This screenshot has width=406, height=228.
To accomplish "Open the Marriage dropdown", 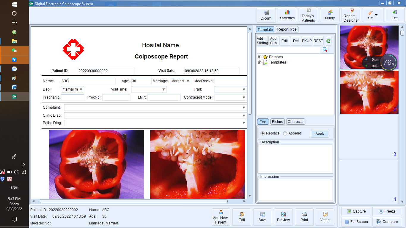I will pyautogui.click(x=188, y=81).
